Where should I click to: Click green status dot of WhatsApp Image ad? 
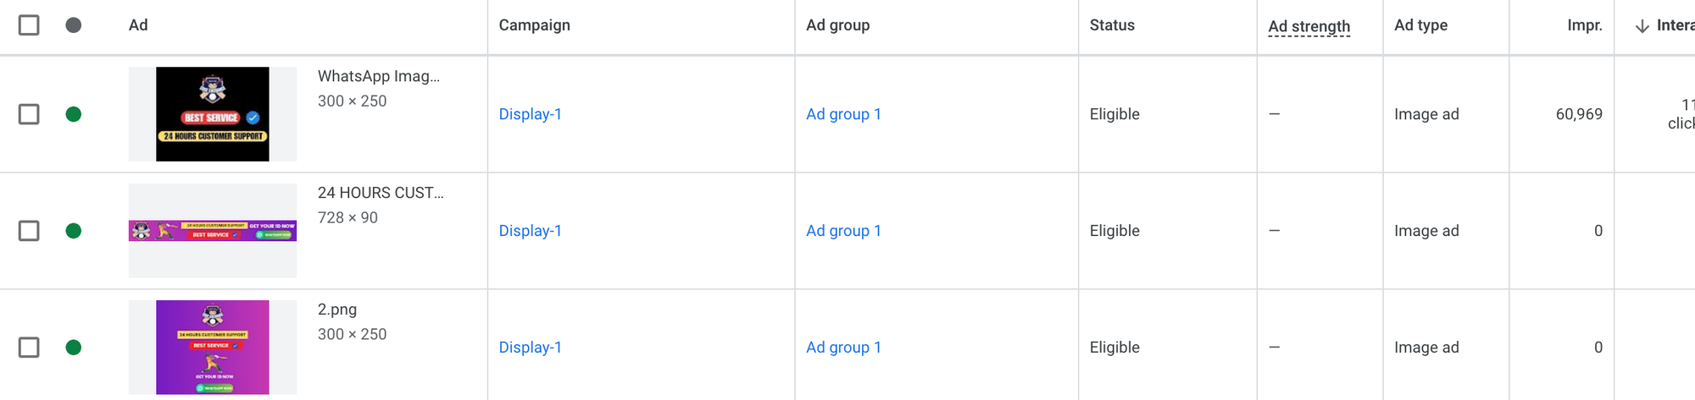click(74, 114)
